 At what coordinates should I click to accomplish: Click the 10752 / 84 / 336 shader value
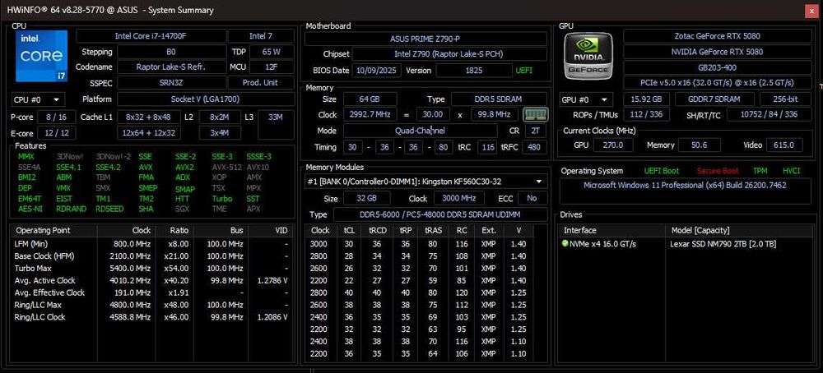[769, 114]
